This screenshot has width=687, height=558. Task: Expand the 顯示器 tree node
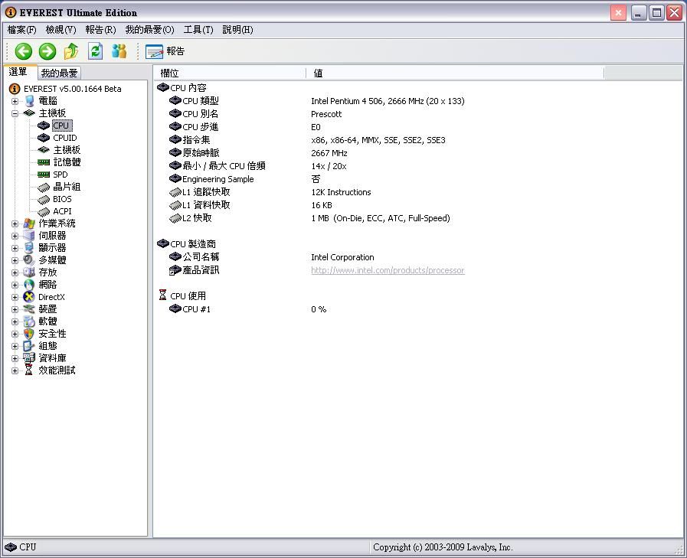pyautogui.click(x=15, y=248)
